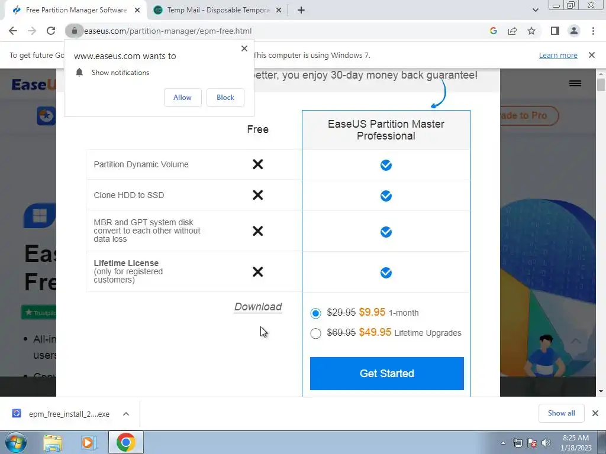This screenshot has width=606, height=454.
Task: Bookmark this tab with star icon
Action: pyautogui.click(x=531, y=31)
